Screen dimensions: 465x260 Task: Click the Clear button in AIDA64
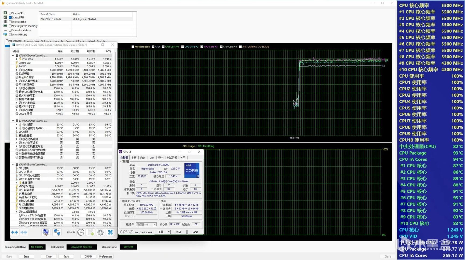(x=49, y=257)
